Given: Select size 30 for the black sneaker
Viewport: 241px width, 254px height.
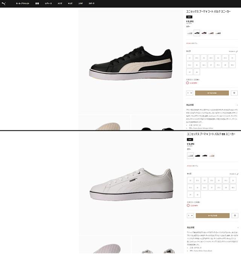Looking at the screenshot, I should (197, 72).
